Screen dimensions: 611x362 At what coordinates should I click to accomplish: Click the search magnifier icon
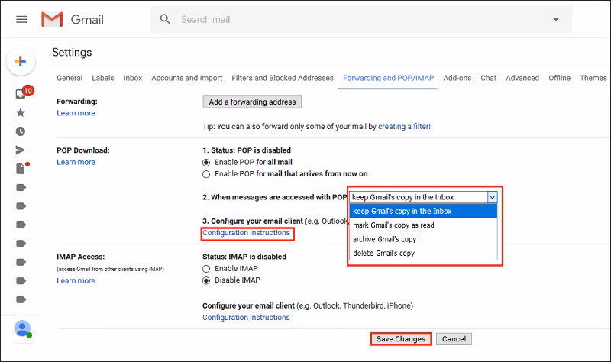tap(166, 19)
